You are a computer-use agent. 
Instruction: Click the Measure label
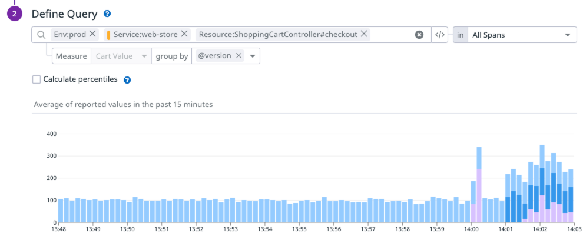(x=71, y=56)
